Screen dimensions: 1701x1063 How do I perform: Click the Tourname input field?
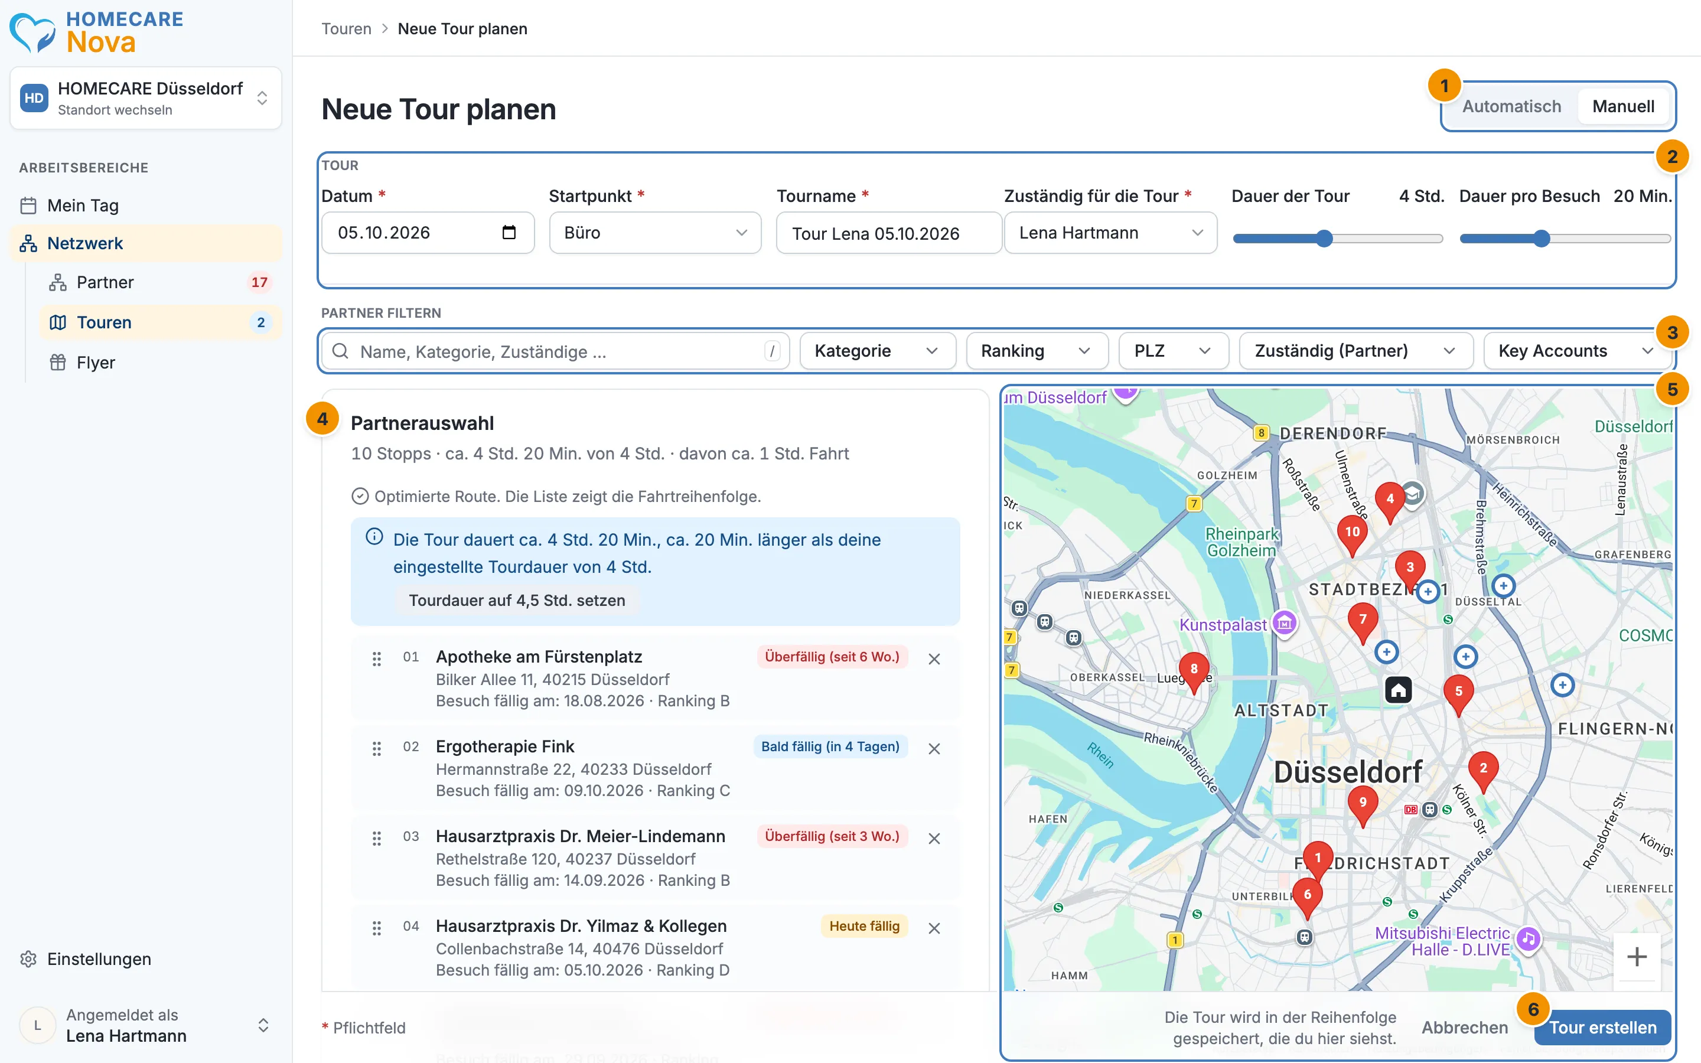click(x=888, y=233)
